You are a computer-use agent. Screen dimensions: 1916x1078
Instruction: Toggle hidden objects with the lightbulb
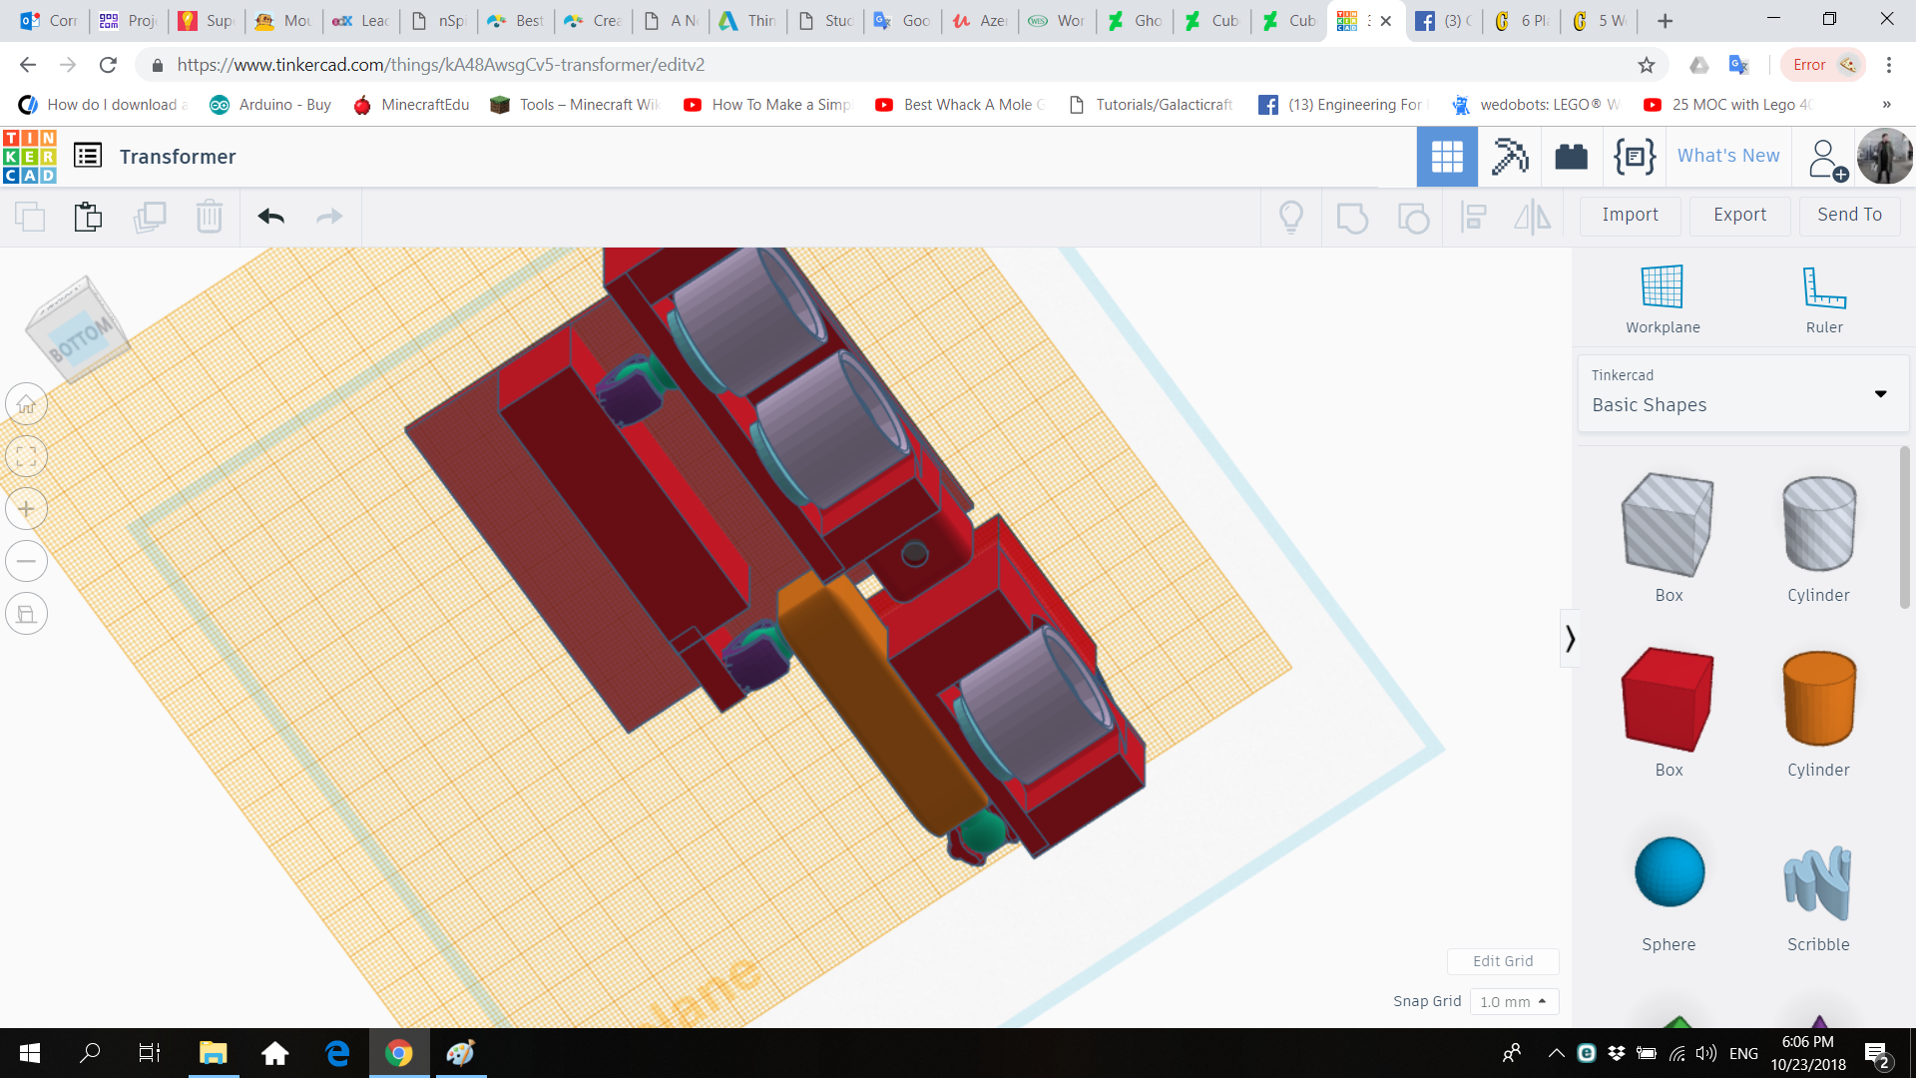[1291, 217]
